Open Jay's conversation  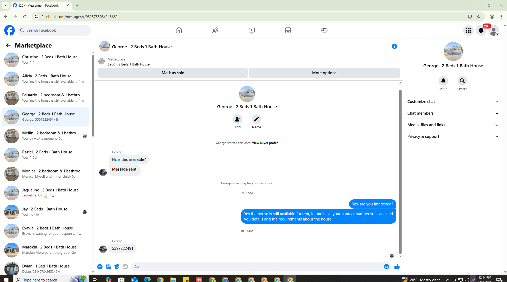tap(46, 212)
